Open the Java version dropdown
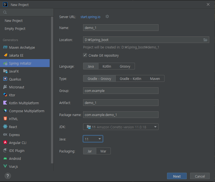This screenshot has height=182, width=215. point(93,139)
